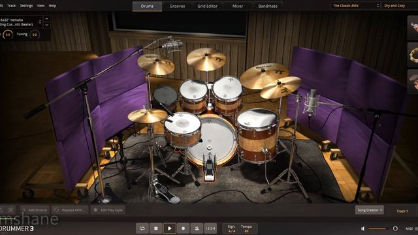Switch to the Grooves tab
418x235 pixels.
pyautogui.click(x=177, y=6)
